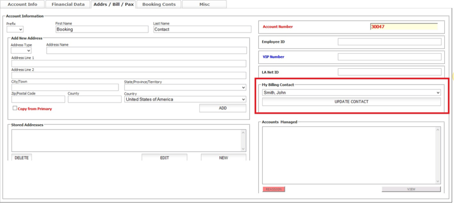This screenshot has width=454, height=208.
Task: Focus the Employee ID input field
Action: (389, 42)
